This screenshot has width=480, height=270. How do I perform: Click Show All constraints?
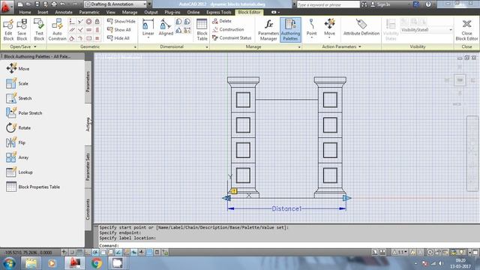[119, 30]
